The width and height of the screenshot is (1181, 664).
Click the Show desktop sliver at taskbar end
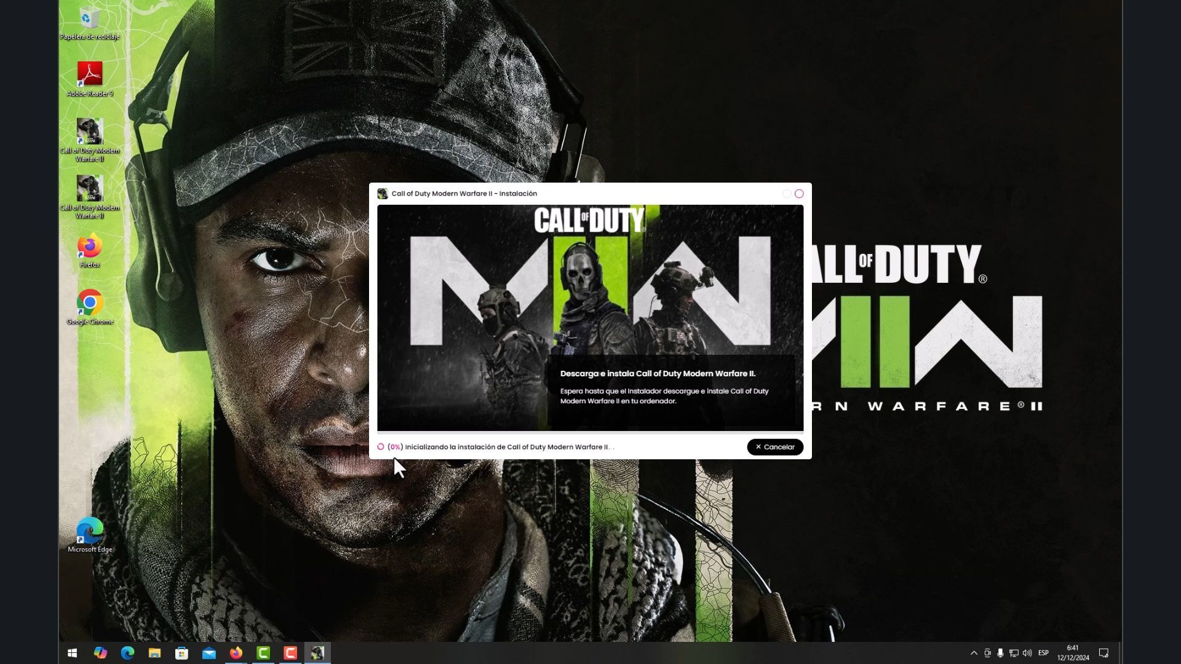tap(1121, 653)
